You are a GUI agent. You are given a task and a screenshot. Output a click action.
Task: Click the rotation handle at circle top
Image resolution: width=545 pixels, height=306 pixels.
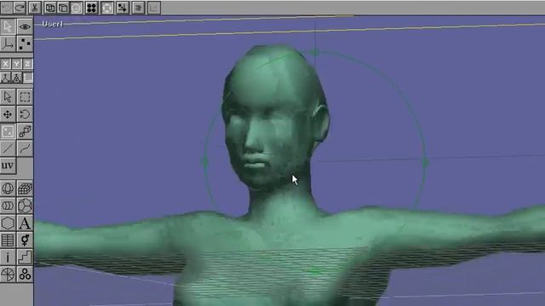tap(315, 53)
